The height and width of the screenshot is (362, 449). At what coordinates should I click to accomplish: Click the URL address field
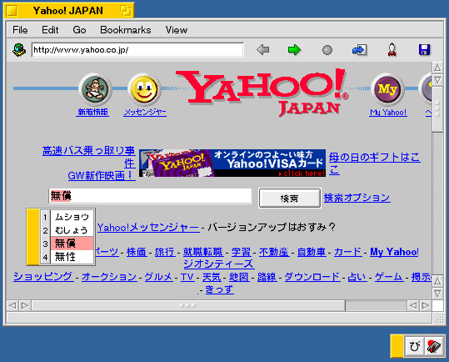(x=137, y=50)
